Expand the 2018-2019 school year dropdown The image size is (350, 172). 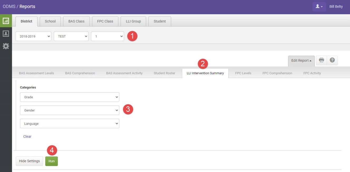pyautogui.click(x=33, y=36)
